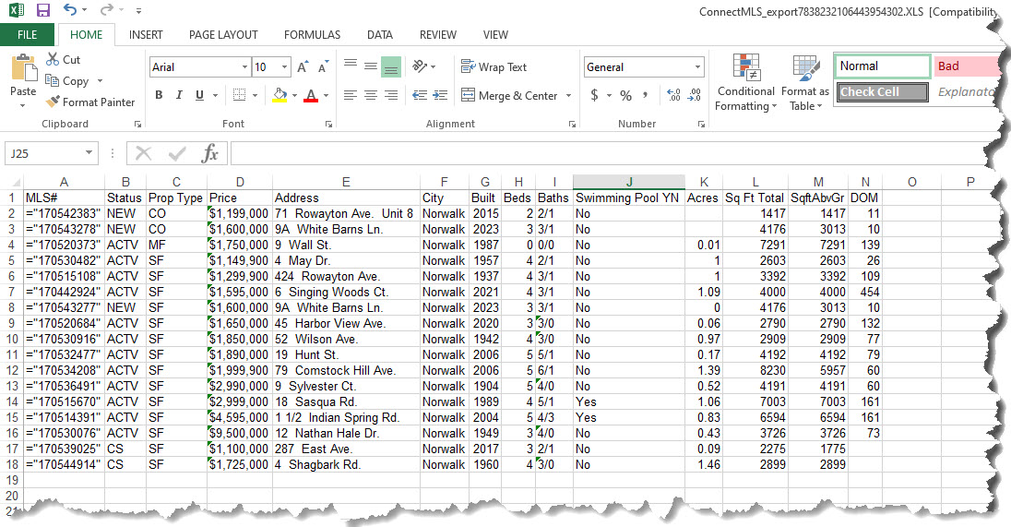Click the Save icon in quick access toolbar
1011x527 pixels.
pyautogui.click(x=42, y=10)
